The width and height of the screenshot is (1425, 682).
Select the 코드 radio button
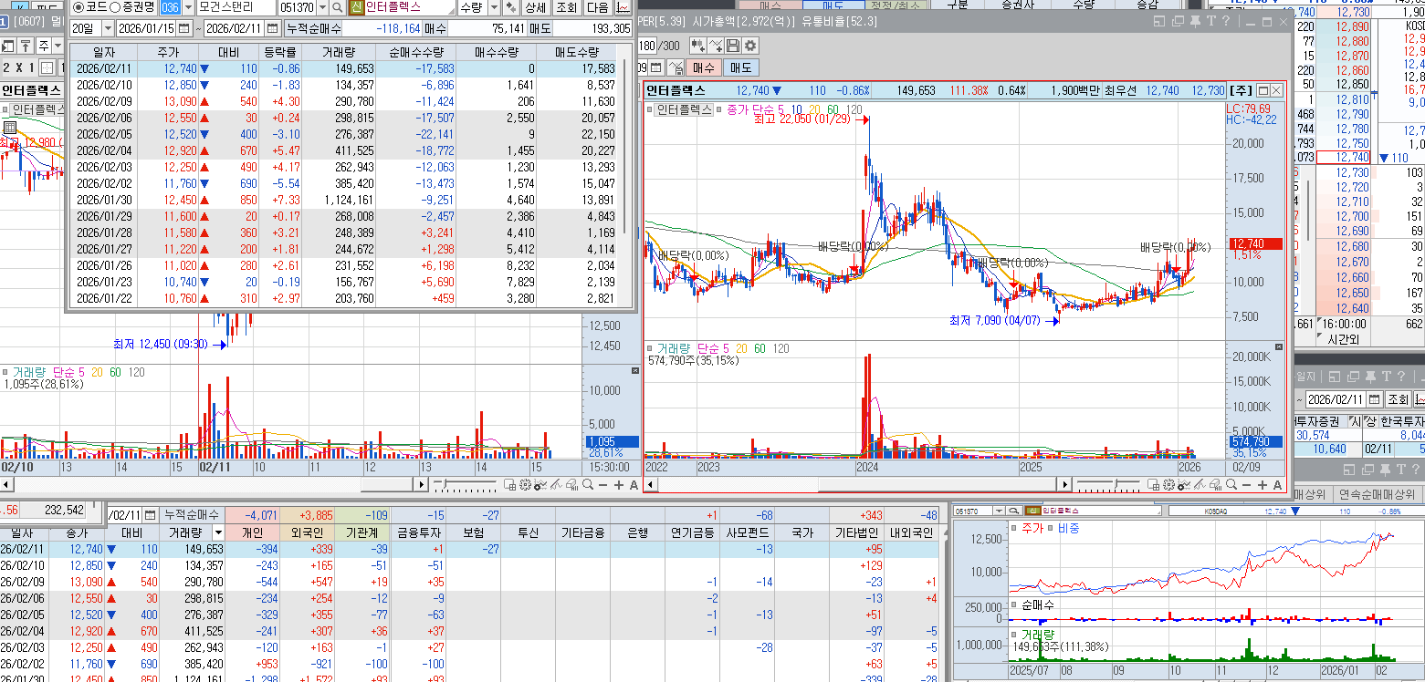click(x=78, y=7)
